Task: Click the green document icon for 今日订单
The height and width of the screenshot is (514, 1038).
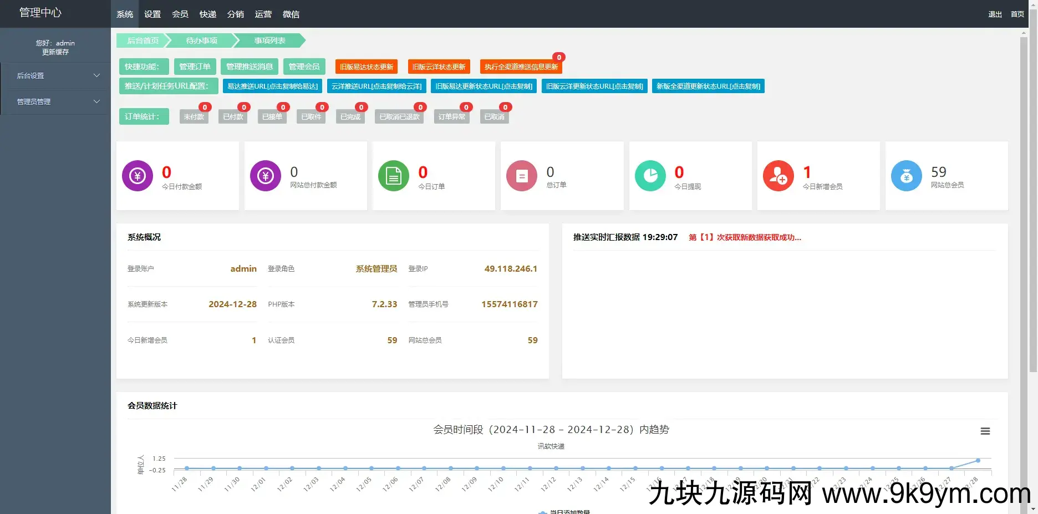Action: (x=394, y=176)
